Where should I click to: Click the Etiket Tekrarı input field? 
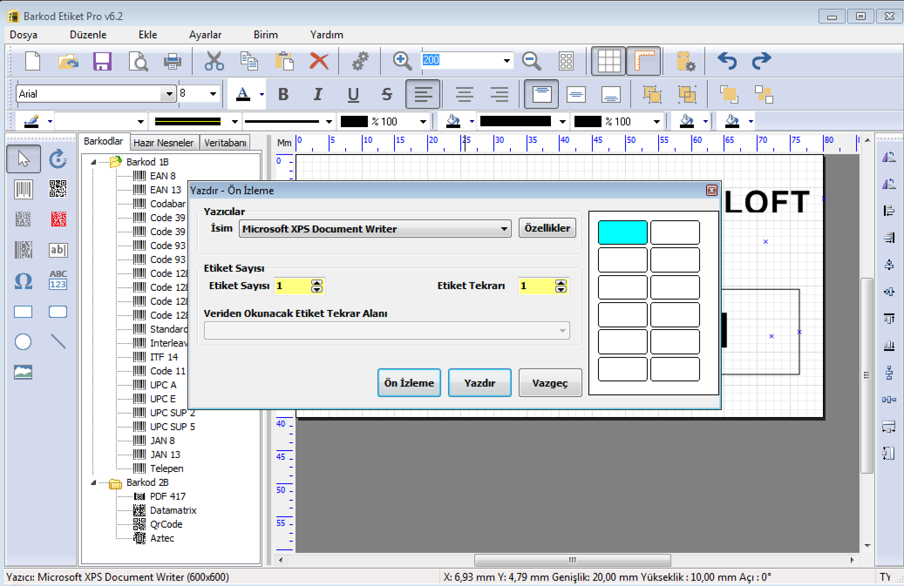[537, 286]
